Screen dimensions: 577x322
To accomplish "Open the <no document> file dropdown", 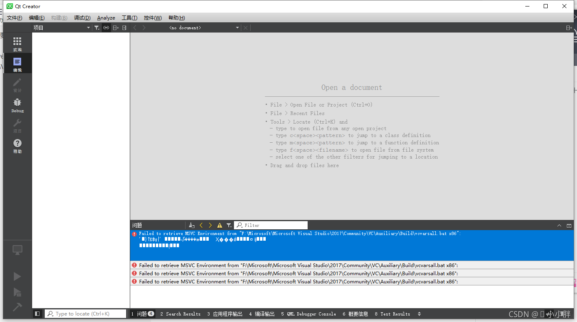I will [x=204, y=28].
